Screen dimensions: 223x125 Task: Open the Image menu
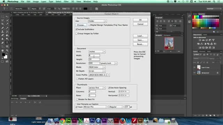[x=36, y=1]
